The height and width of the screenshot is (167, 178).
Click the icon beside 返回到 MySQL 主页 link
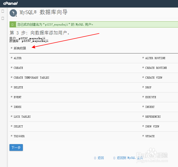click(x=114, y=158)
